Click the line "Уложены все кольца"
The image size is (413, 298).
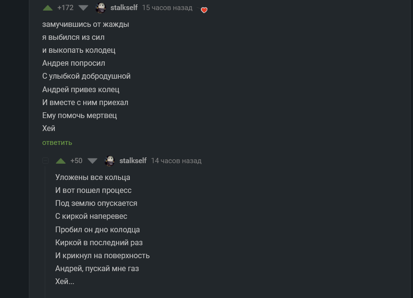[93, 177]
